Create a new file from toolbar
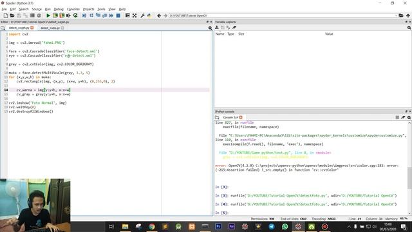 pyautogui.click(x=6, y=15)
